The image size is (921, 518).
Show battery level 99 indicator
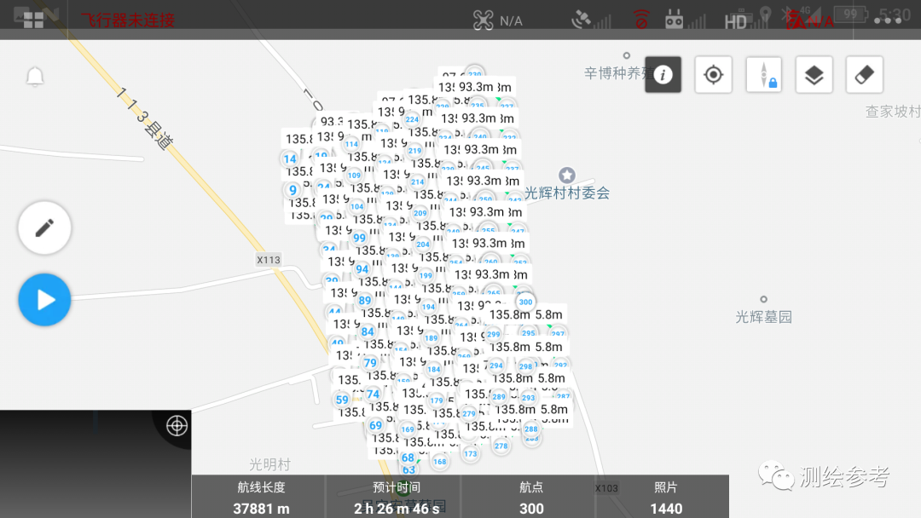tap(850, 14)
